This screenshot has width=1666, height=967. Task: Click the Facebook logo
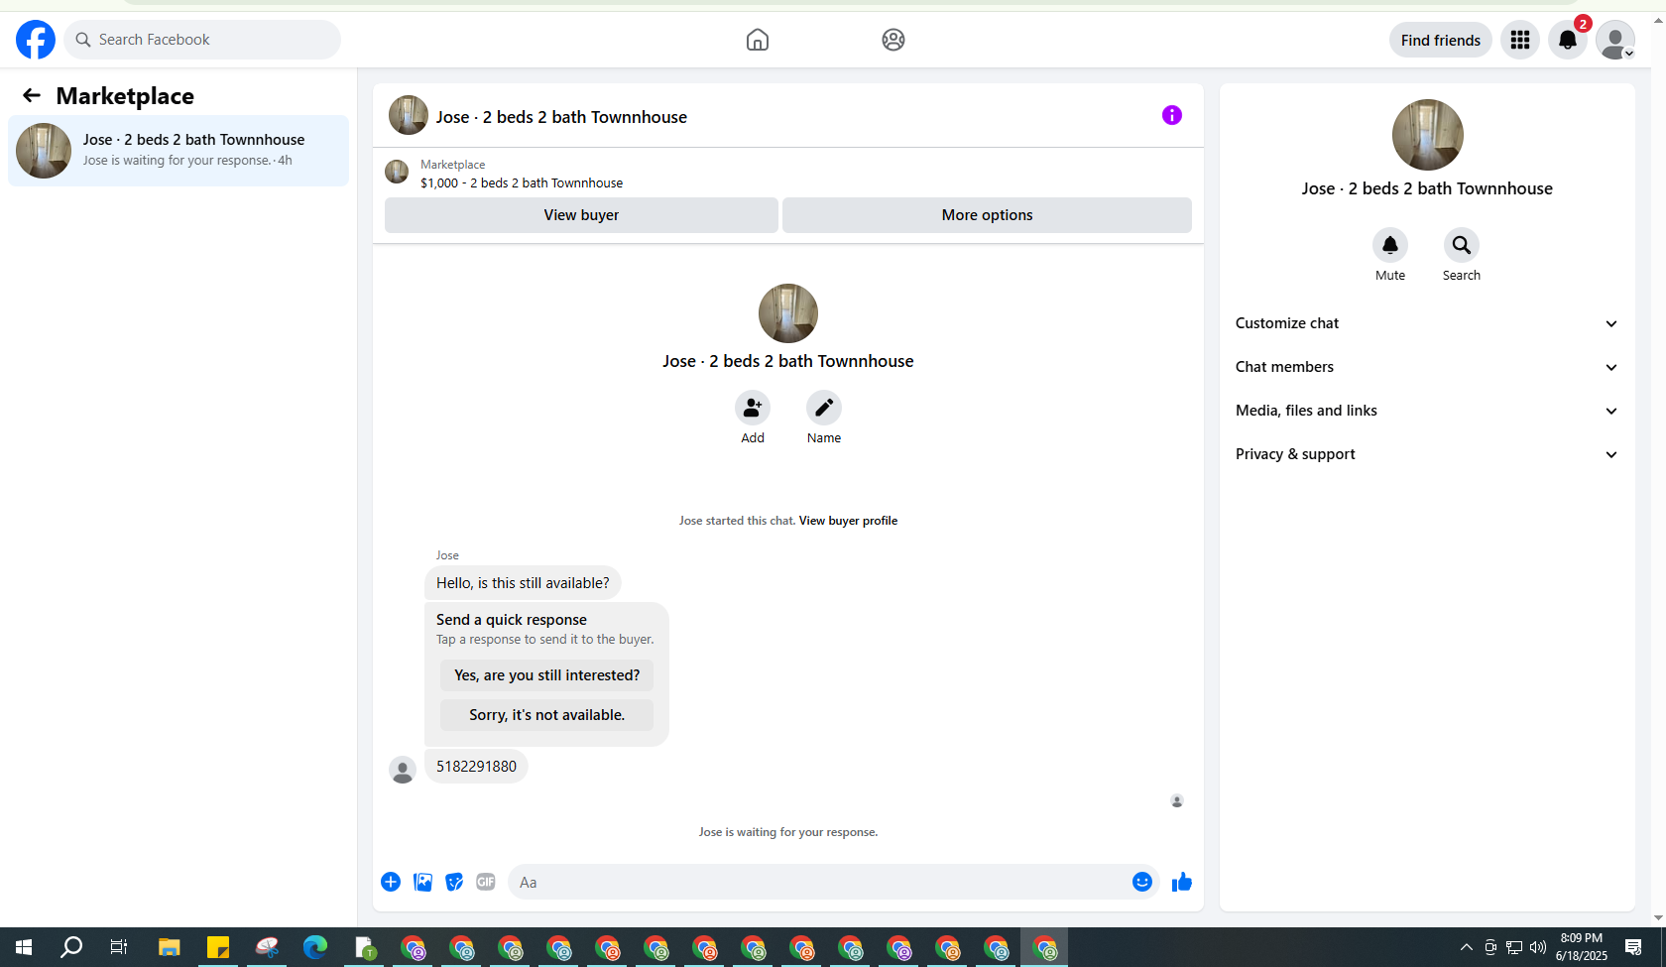(x=36, y=40)
